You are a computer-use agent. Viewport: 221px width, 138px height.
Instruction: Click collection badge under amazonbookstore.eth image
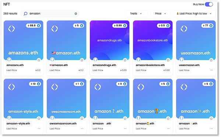[x=138, y=60]
